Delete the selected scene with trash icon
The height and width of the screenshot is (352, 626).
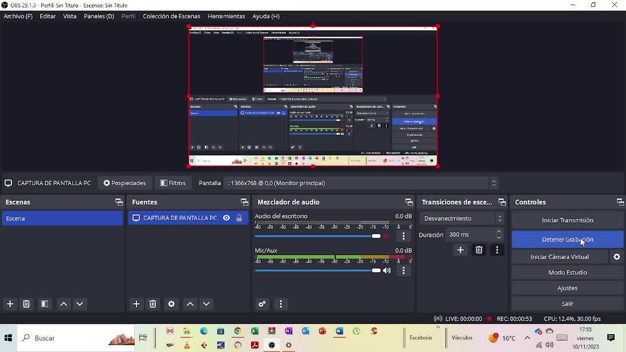click(x=26, y=304)
